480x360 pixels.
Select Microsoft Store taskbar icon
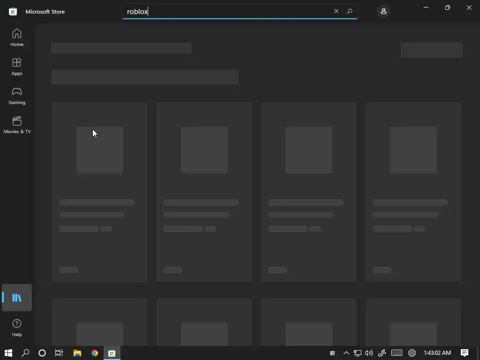[x=112, y=353]
